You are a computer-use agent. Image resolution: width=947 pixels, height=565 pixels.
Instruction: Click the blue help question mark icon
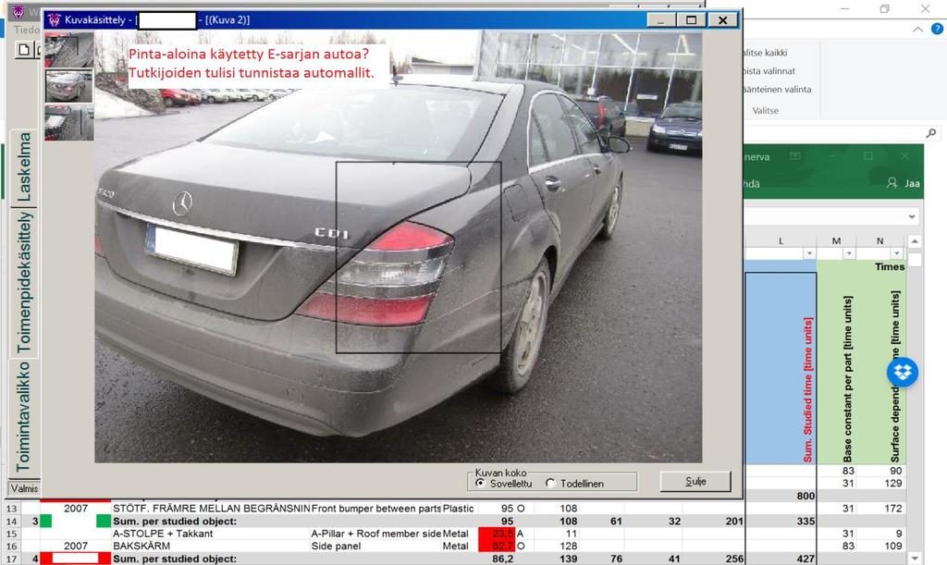tap(937, 29)
